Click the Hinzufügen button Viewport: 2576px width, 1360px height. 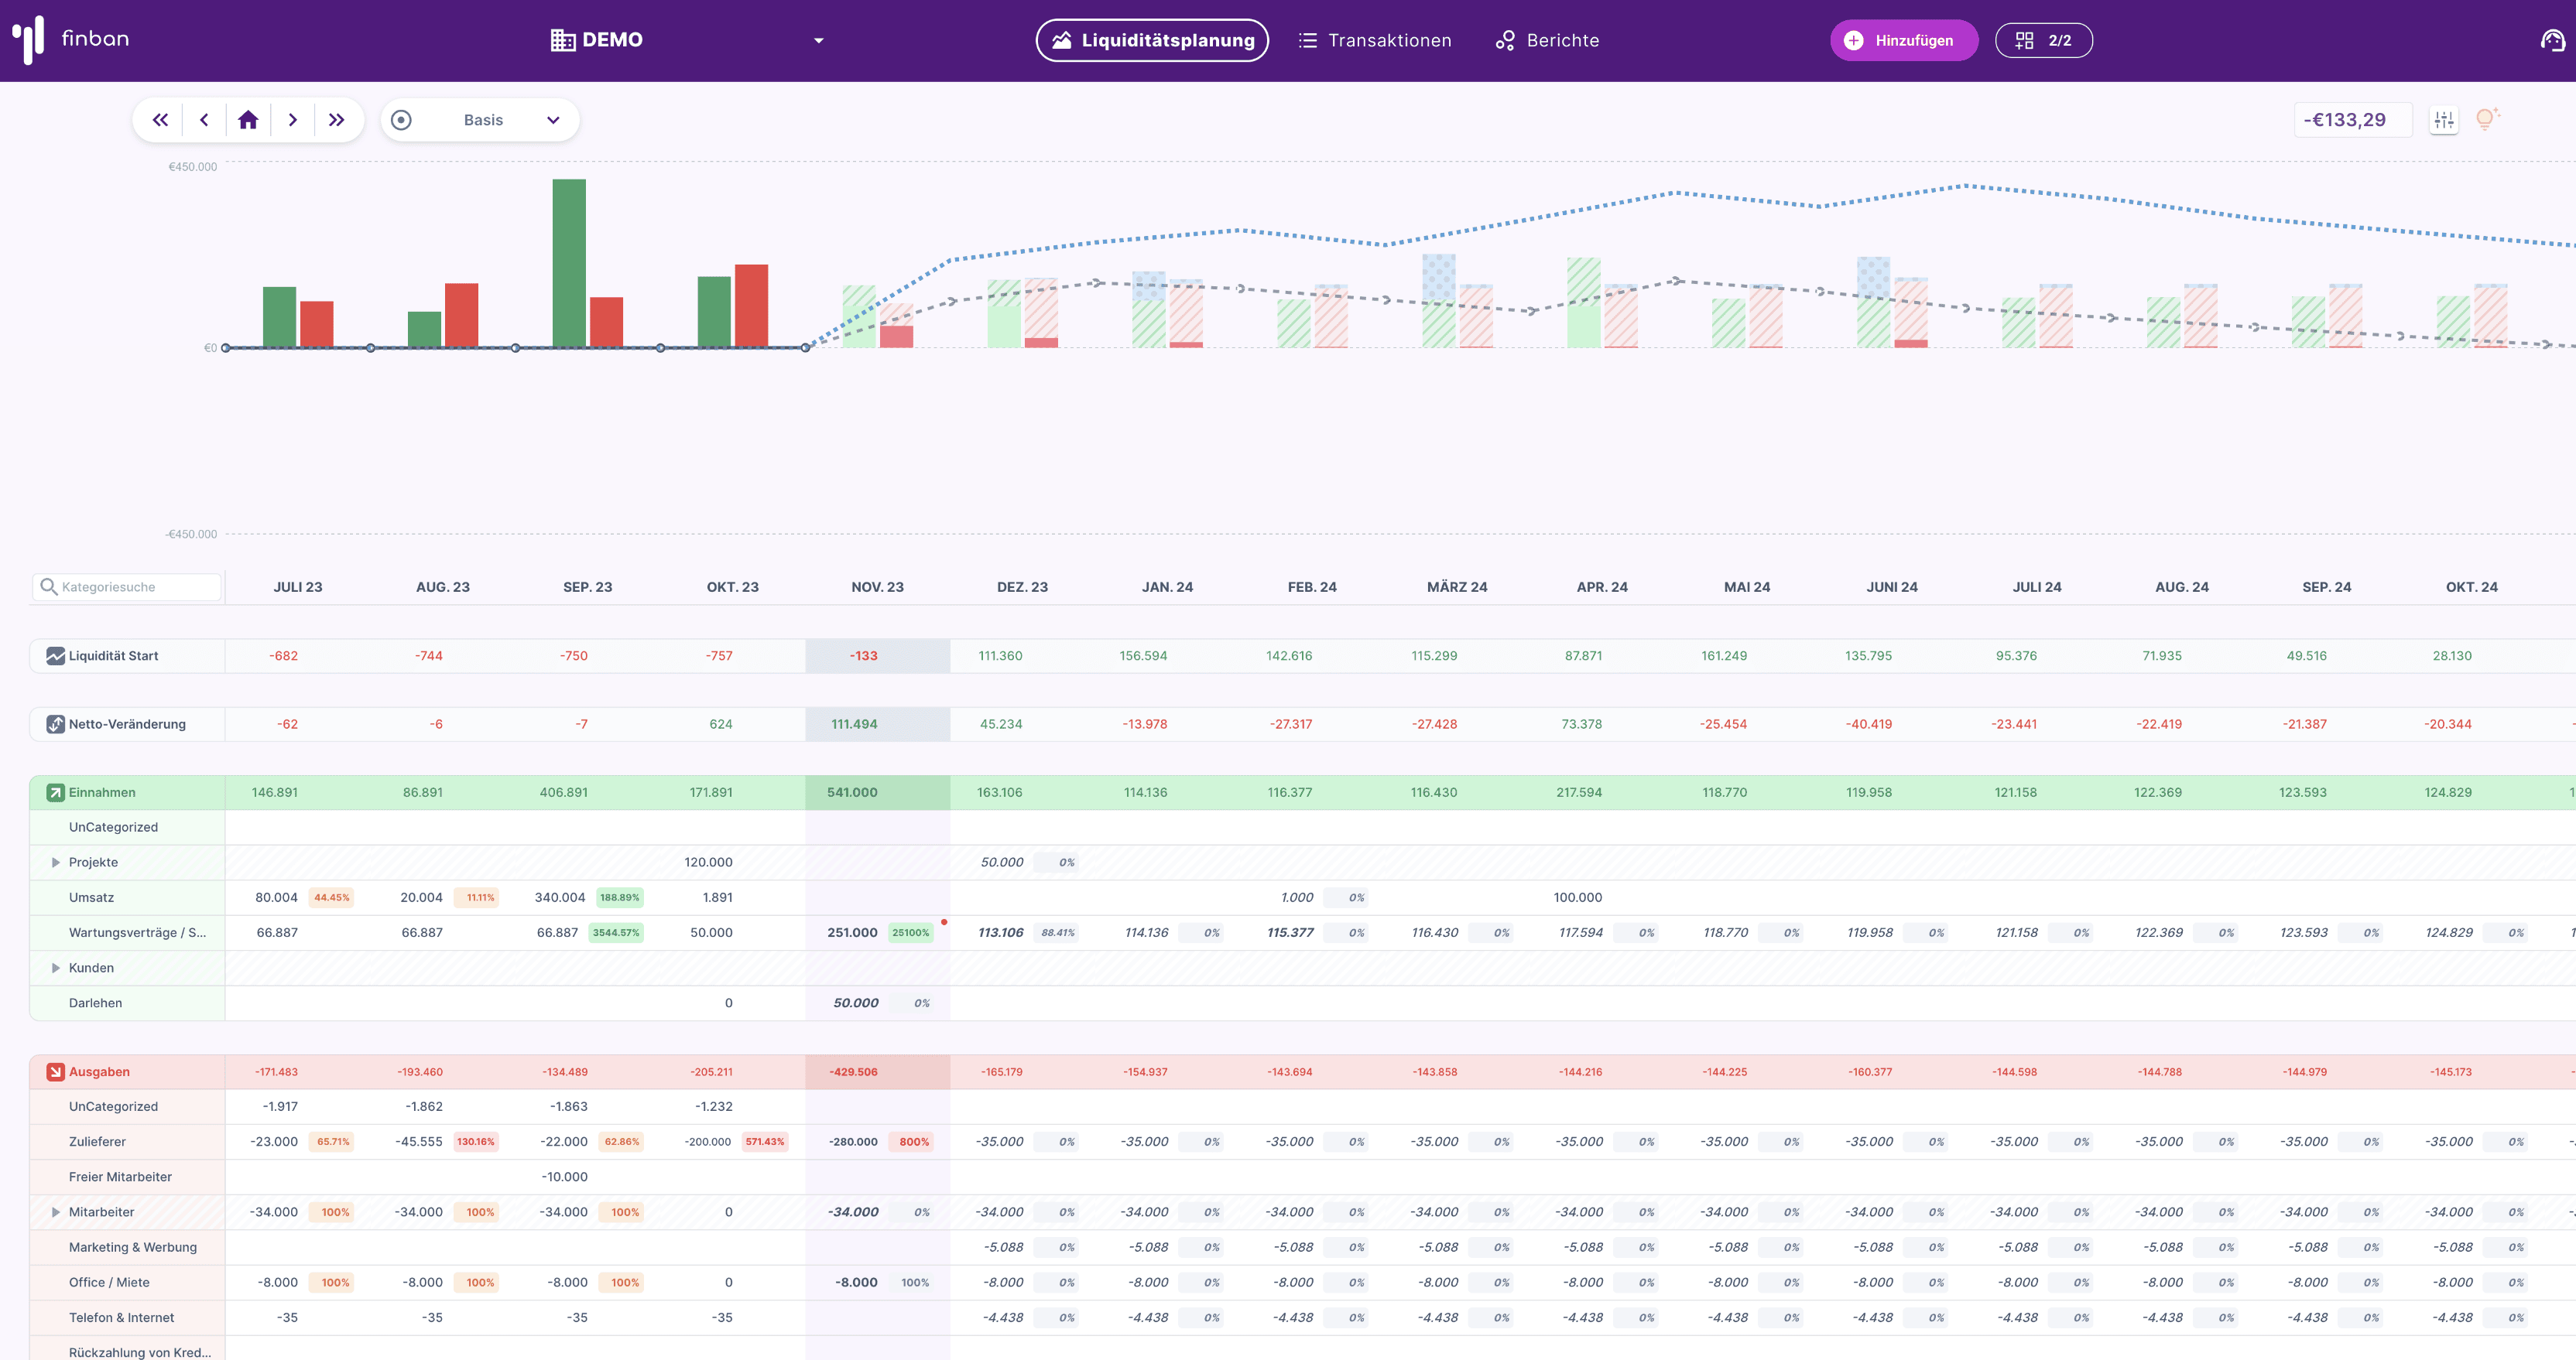click(1903, 40)
